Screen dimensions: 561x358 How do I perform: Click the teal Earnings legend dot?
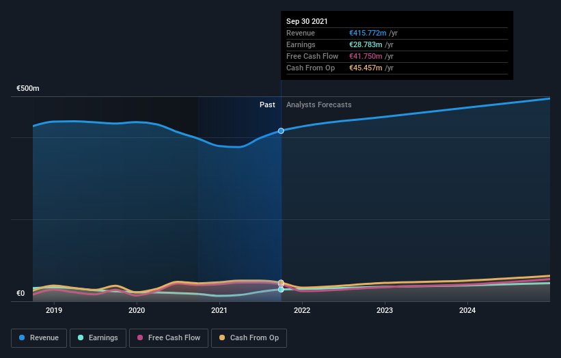point(81,338)
